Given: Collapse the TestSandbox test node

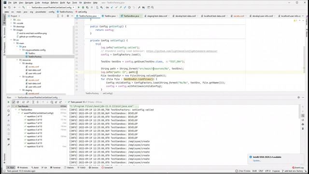Looking at the screenshot, I should point(16,110).
